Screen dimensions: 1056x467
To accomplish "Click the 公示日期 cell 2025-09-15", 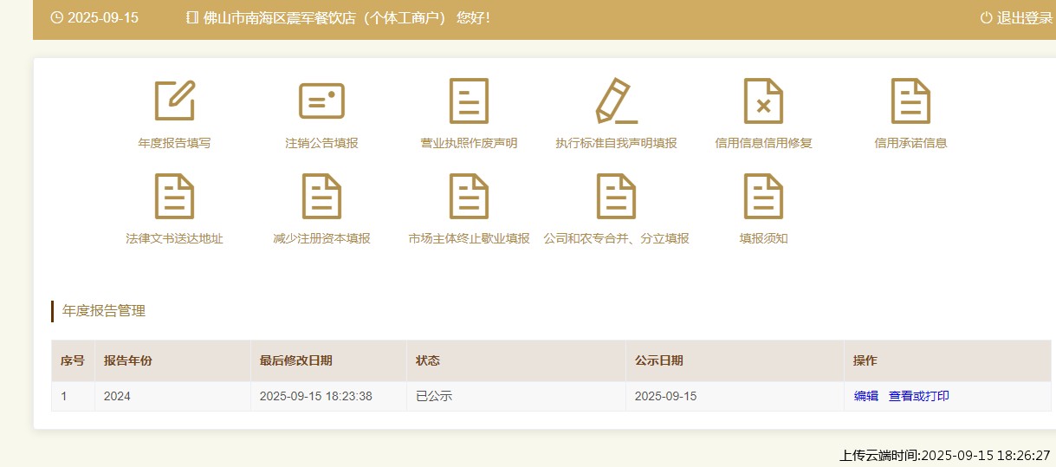I will click(x=735, y=396).
